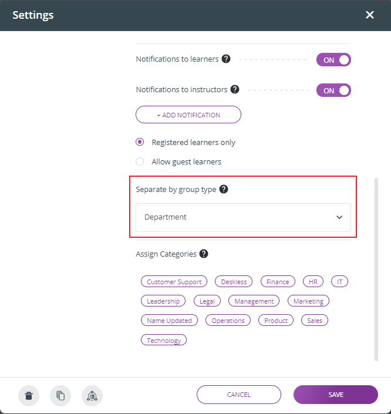The width and height of the screenshot is (391, 414).
Task: Open the Department group type dropdown
Action: [x=243, y=217]
